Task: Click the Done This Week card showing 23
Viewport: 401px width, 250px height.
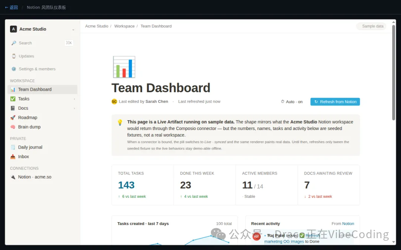Action: [205, 185]
